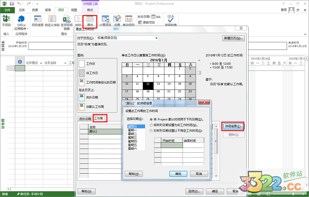
Task: Click the 详细信息 button
Action: pos(233,126)
